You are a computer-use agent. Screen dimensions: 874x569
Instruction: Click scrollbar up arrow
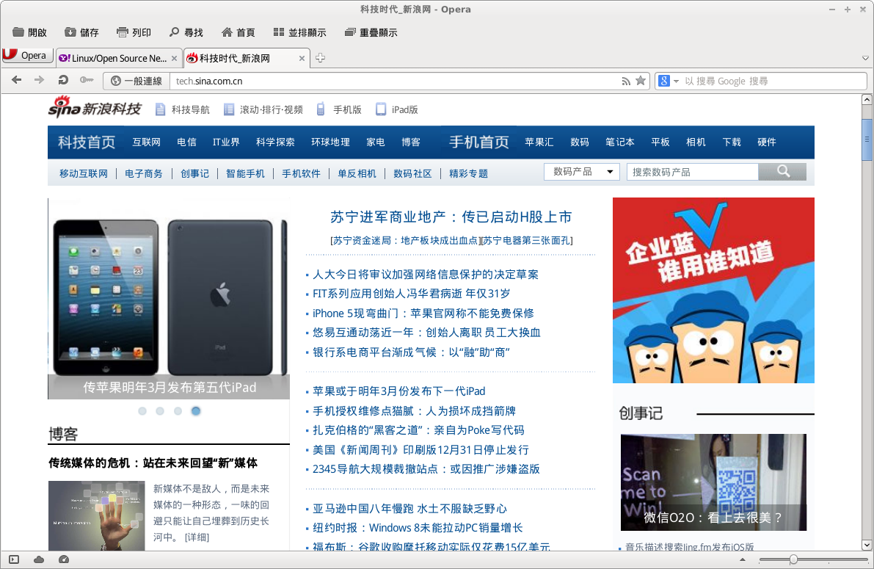click(867, 100)
